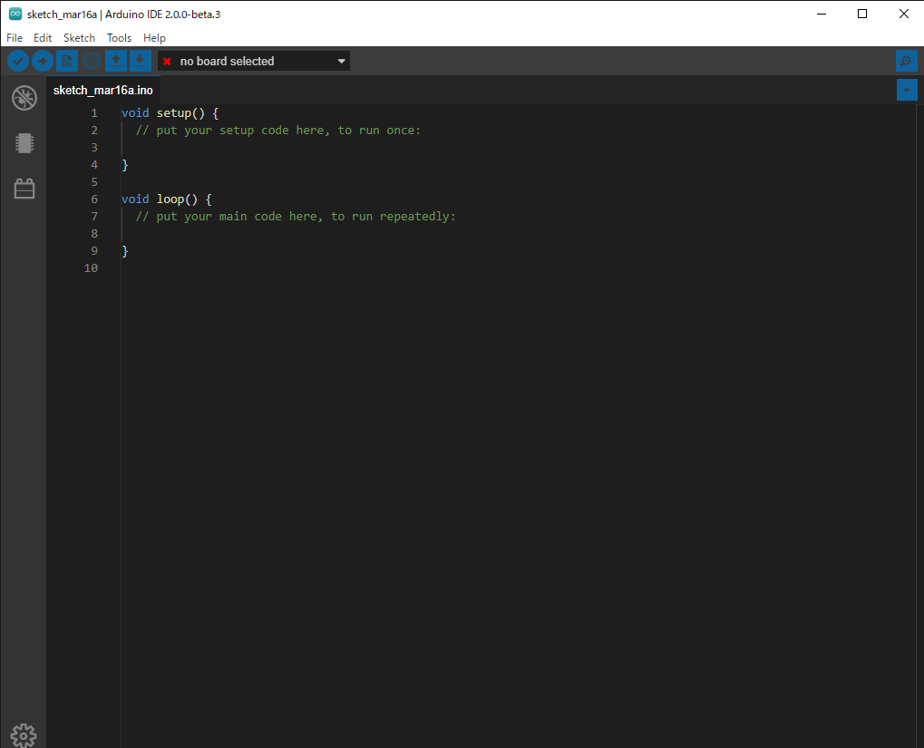Open the Sketch menu
Image resolution: width=924 pixels, height=748 pixels.
click(x=79, y=38)
